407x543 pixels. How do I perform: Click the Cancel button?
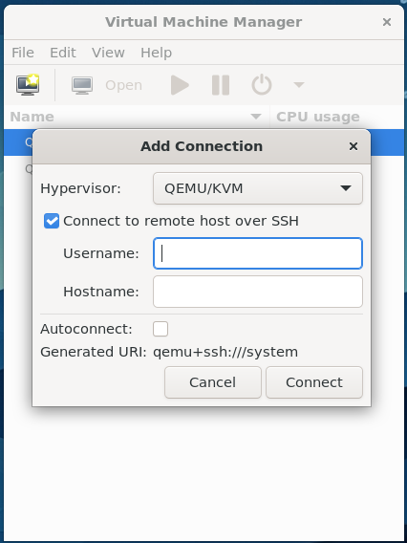pyautogui.click(x=213, y=382)
